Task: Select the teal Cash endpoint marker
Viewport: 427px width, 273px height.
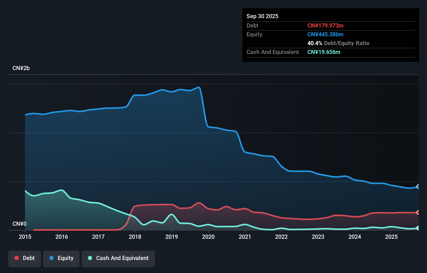Action: coord(418,228)
